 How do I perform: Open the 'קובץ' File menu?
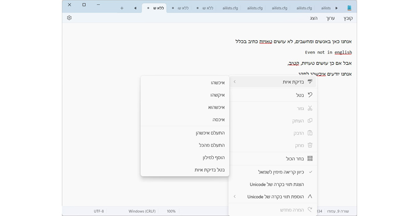[x=347, y=18]
